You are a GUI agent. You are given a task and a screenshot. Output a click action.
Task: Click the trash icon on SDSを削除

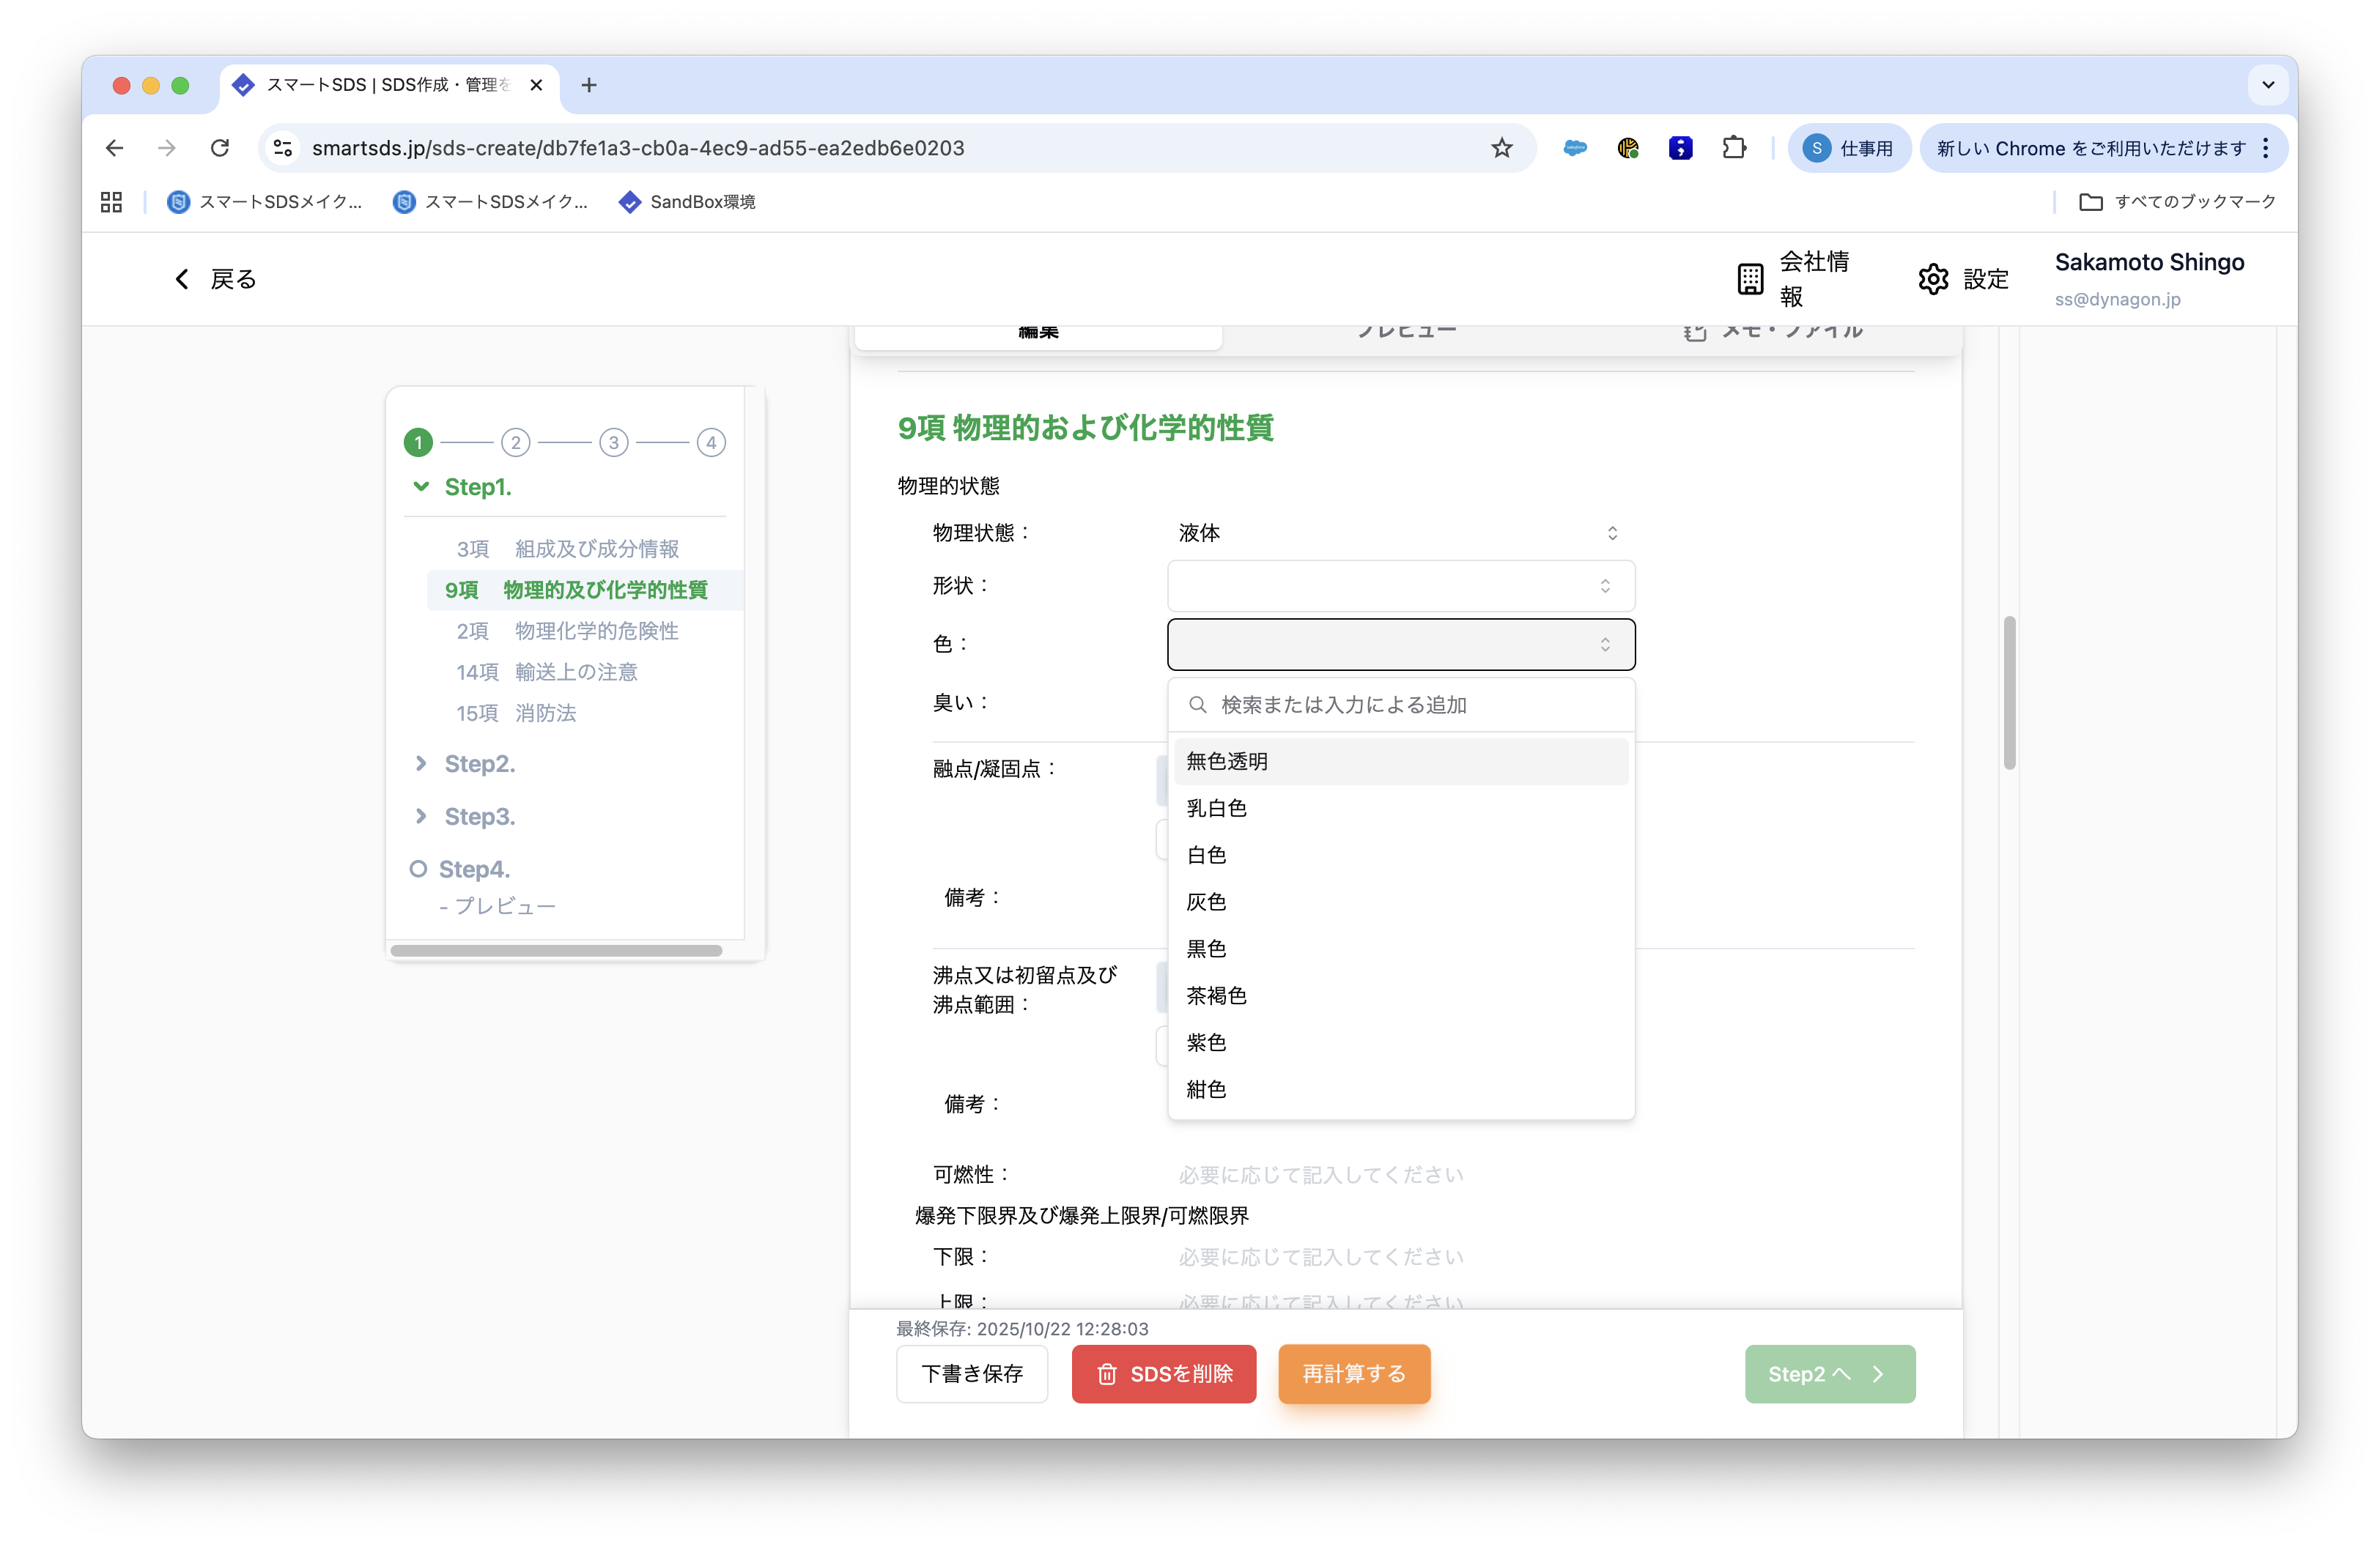coord(1106,1374)
